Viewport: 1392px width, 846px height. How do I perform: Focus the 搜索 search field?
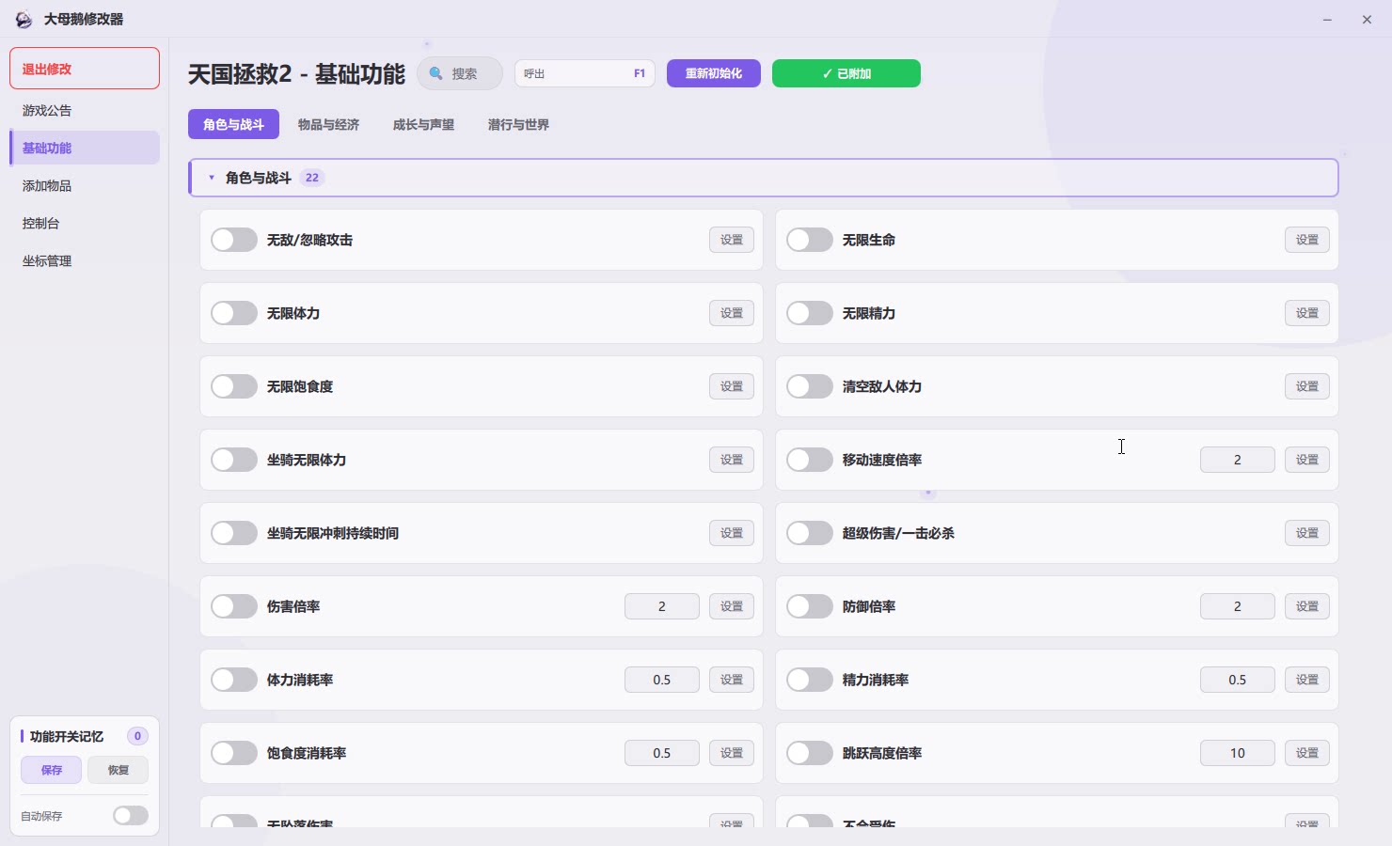click(460, 73)
